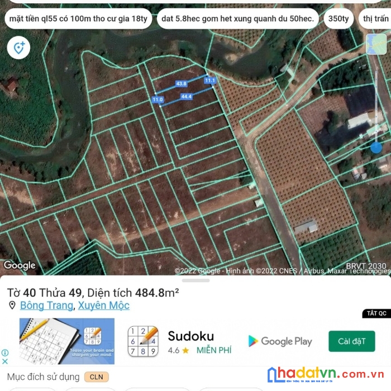391x391 pixels.
Task: Click the 'Mục đích sử dụng' label
Action: click(43, 377)
